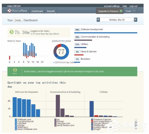This screenshot has width=149, height=134.
Task: Click the spotlight panel scrollbar
Action: click(x=136, y=124)
